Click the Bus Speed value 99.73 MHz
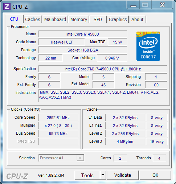This screenshot has height=184, width=176. coord(58,134)
